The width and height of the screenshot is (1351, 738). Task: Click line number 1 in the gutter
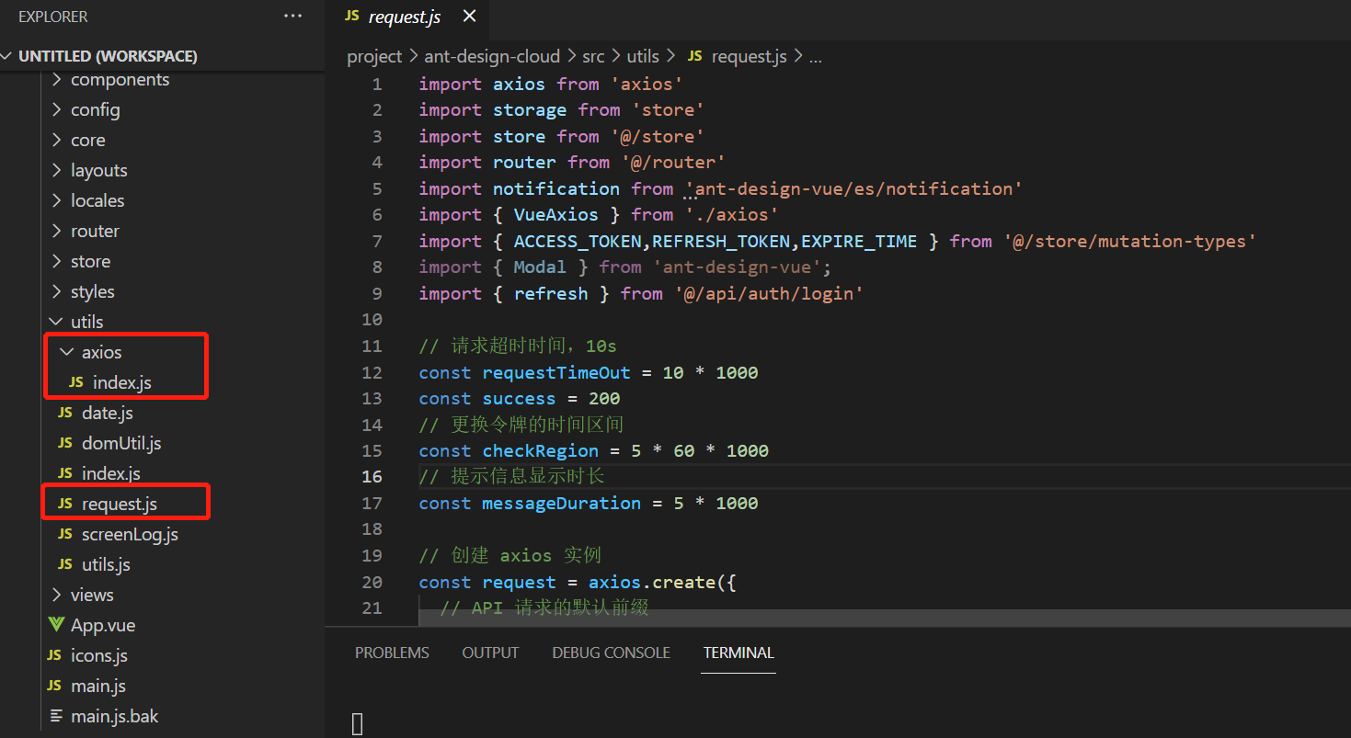[377, 85]
